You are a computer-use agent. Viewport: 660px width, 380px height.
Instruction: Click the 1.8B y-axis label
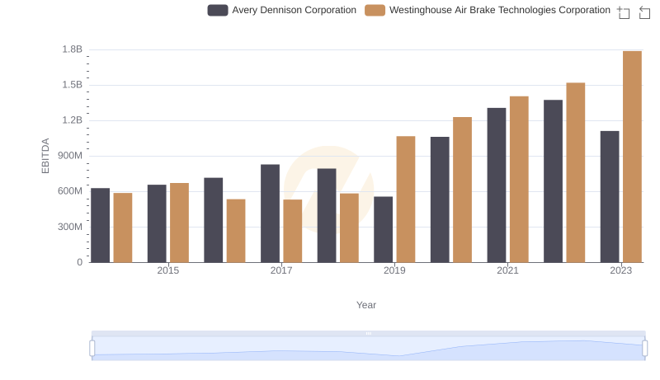coord(73,49)
